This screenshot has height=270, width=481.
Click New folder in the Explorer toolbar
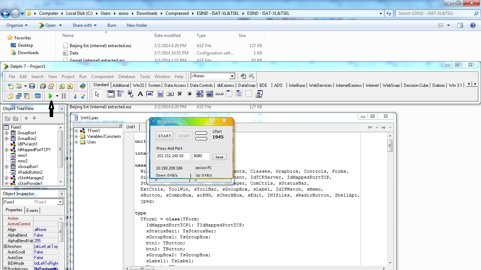coord(137,25)
